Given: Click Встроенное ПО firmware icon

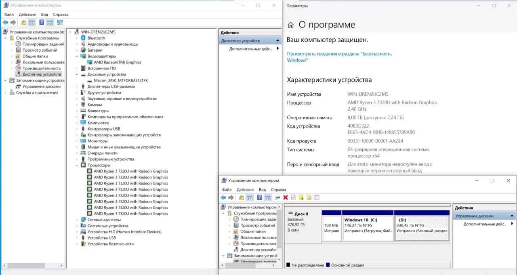Looking at the screenshot, I should pos(83,68).
